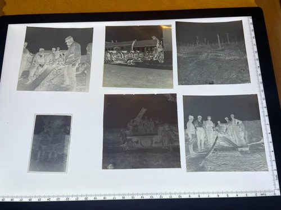Select the negative of wagons beside a building
The width and height of the screenshot is (281, 210).
pos(138,57)
